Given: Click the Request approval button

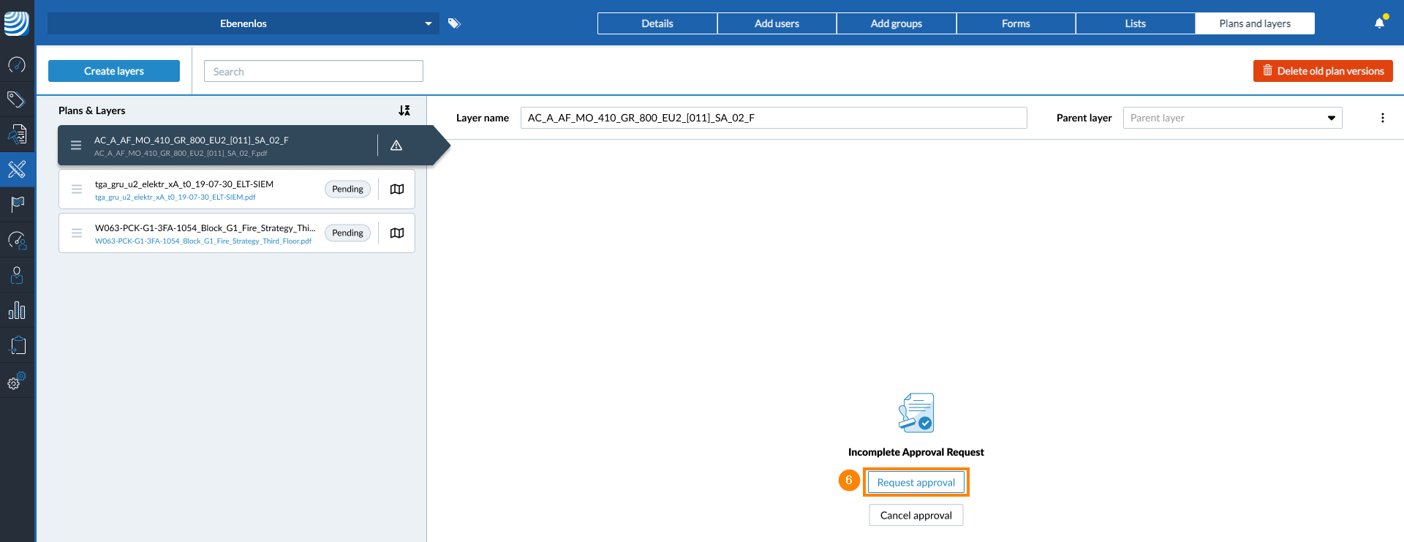Looking at the screenshot, I should (916, 483).
